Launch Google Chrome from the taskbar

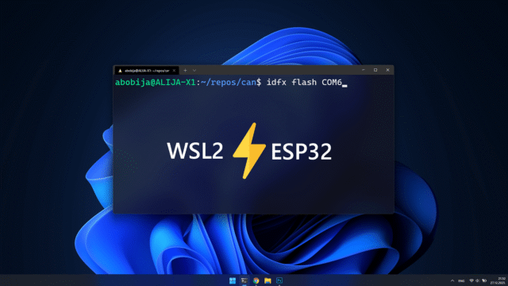tap(256, 280)
